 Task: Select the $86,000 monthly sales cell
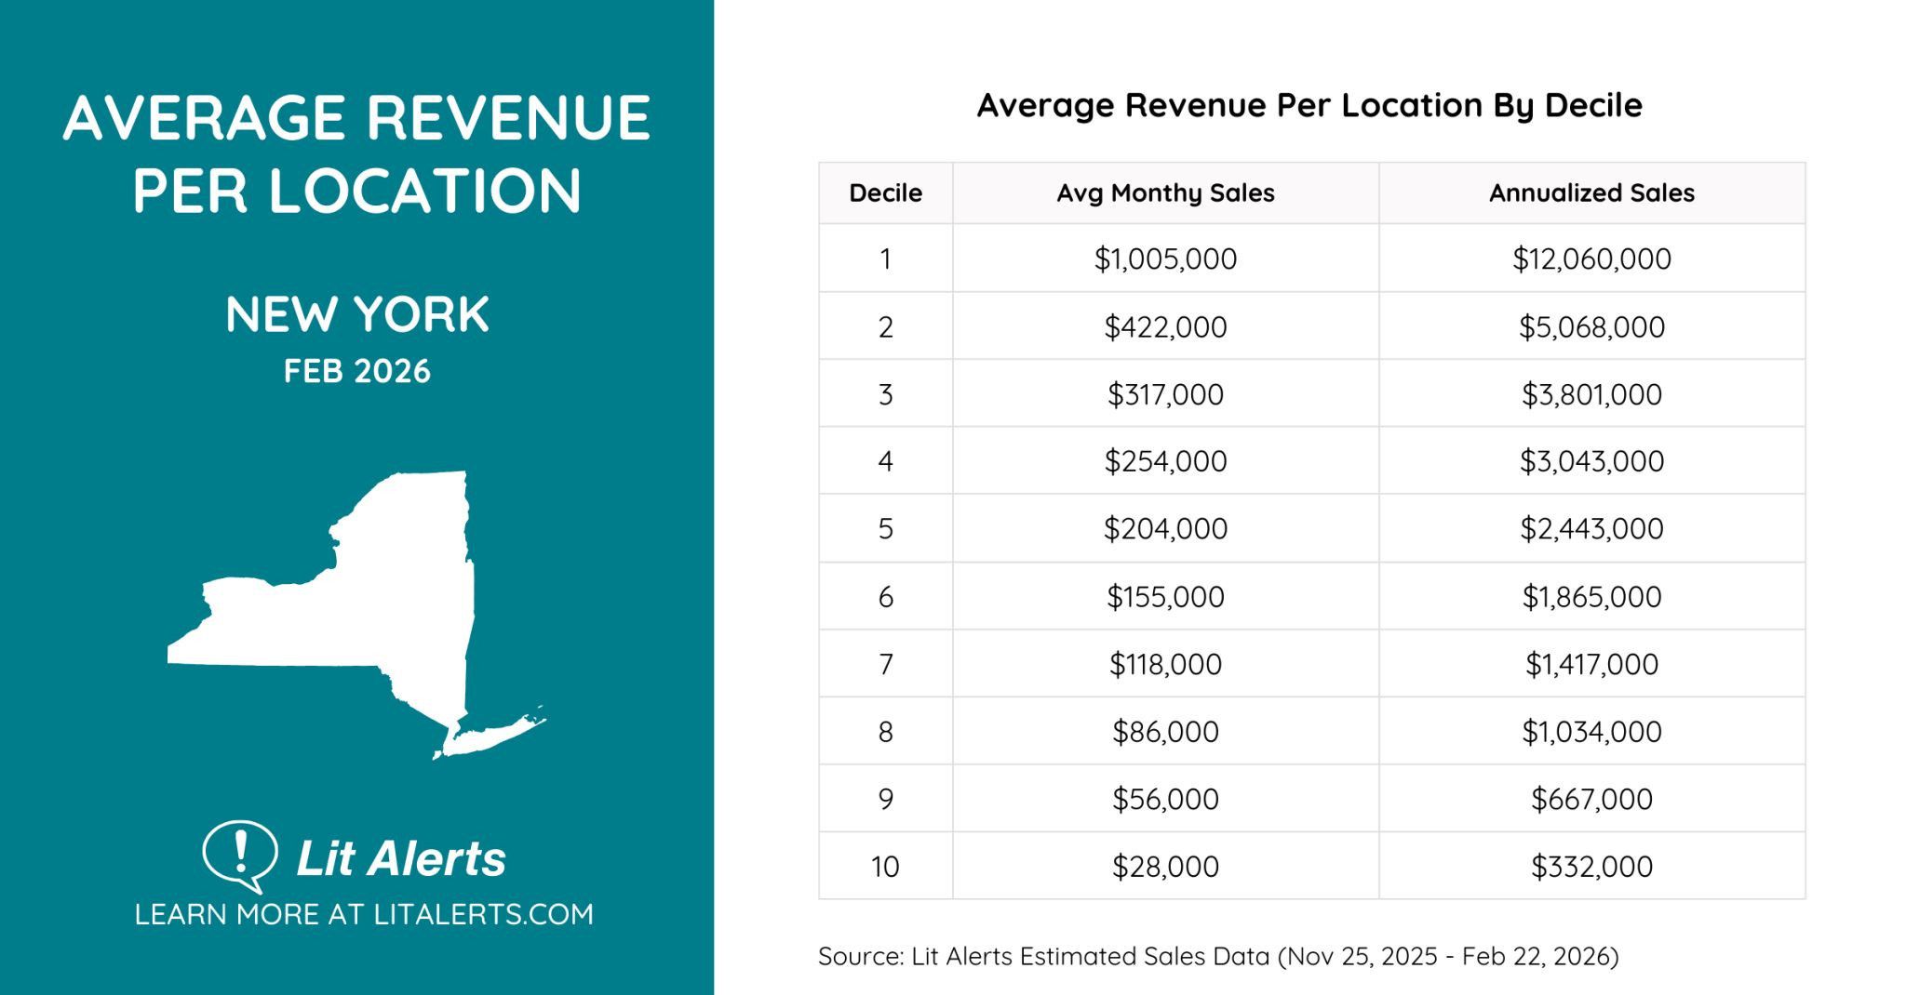pyautogui.click(x=1165, y=732)
